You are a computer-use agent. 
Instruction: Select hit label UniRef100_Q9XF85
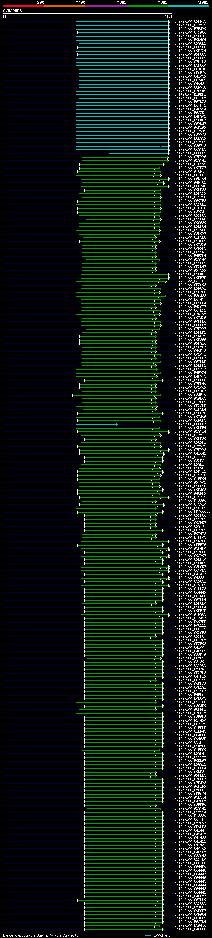(x=190, y=215)
